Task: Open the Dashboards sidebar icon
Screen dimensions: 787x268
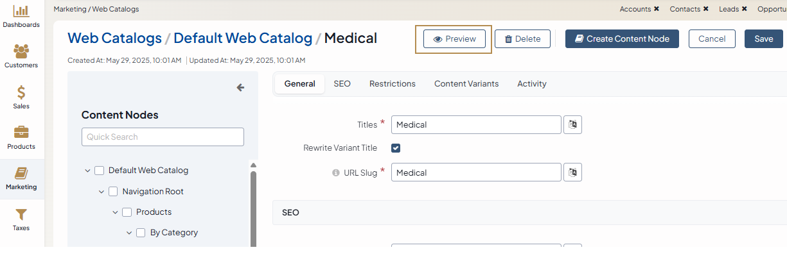Action: click(x=21, y=11)
